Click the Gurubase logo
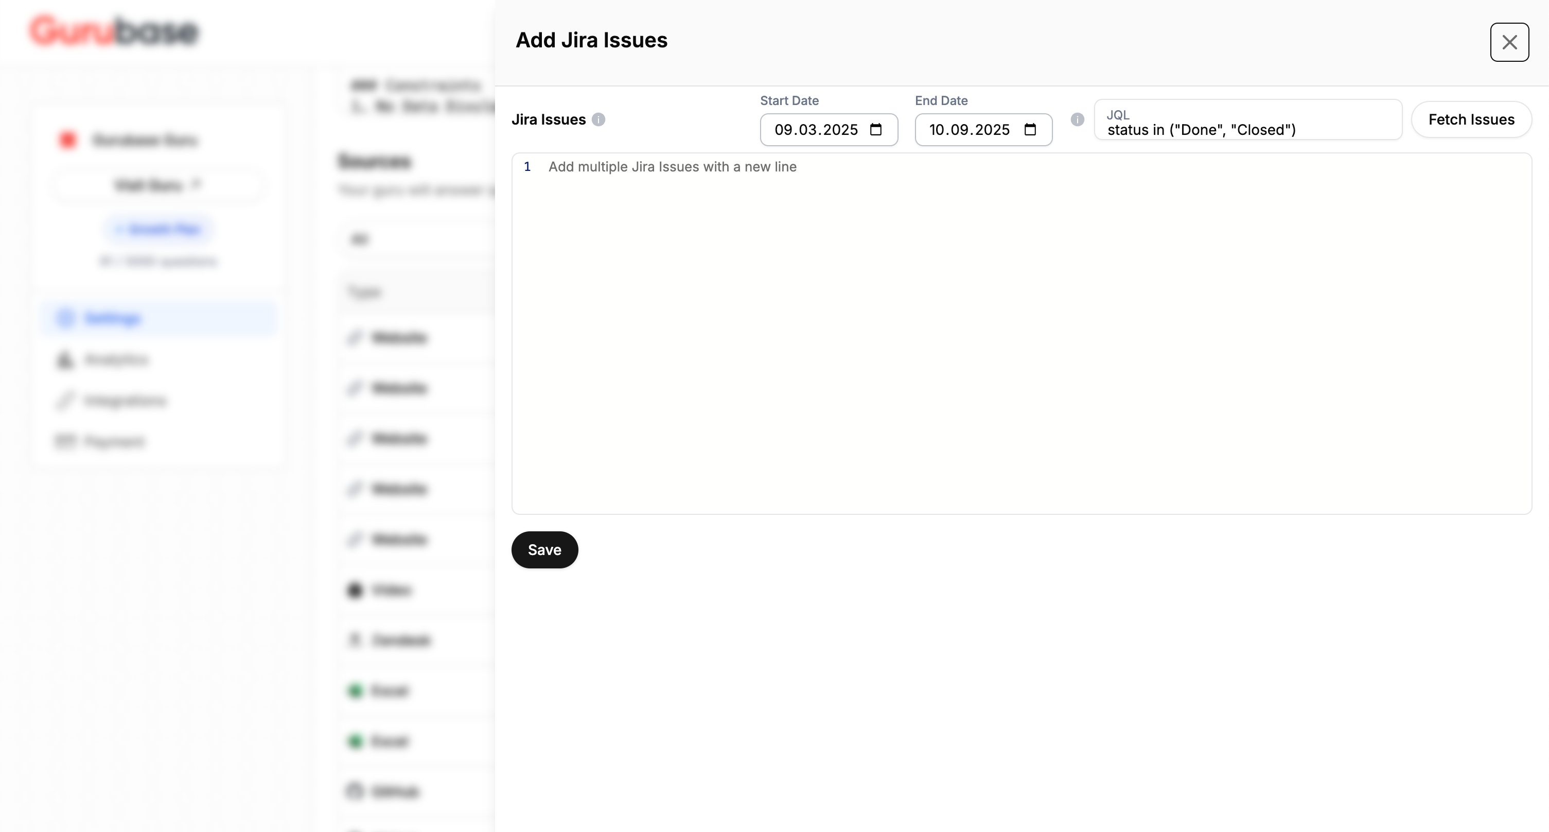The width and height of the screenshot is (1549, 832). point(114,31)
